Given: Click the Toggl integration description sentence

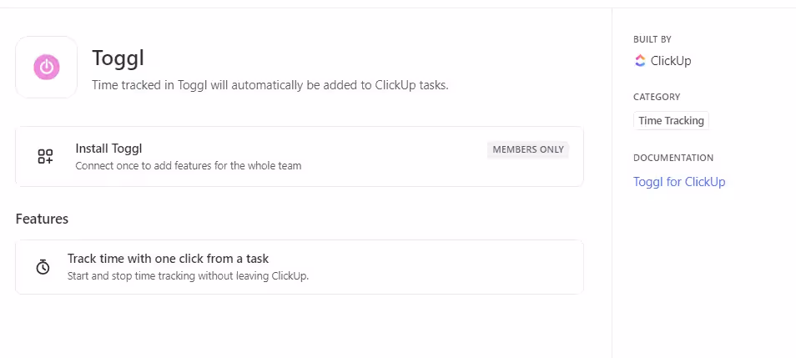Looking at the screenshot, I should tap(270, 85).
